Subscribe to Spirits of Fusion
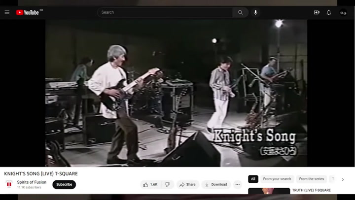355x200 pixels. (64, 184)
